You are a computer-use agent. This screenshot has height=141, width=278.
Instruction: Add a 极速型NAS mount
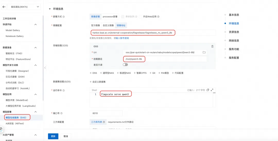[x=124, y=73]
